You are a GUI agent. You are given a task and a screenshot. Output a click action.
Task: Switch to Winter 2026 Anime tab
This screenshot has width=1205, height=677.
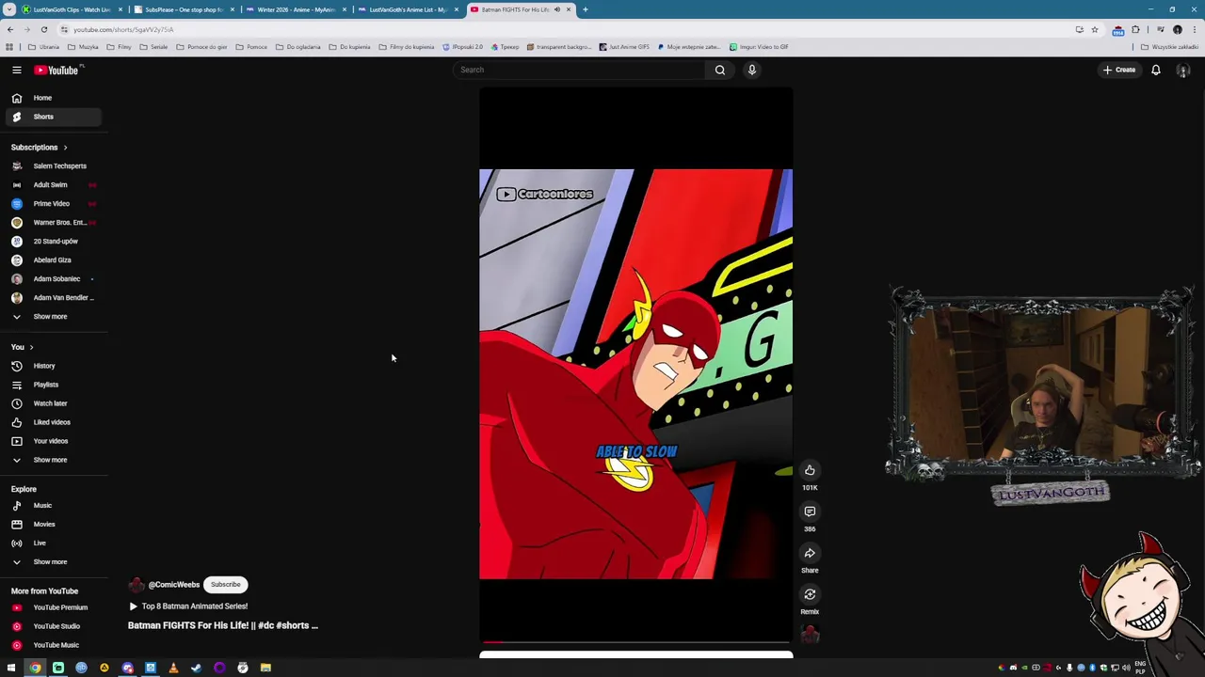click(x=296, y=9)
